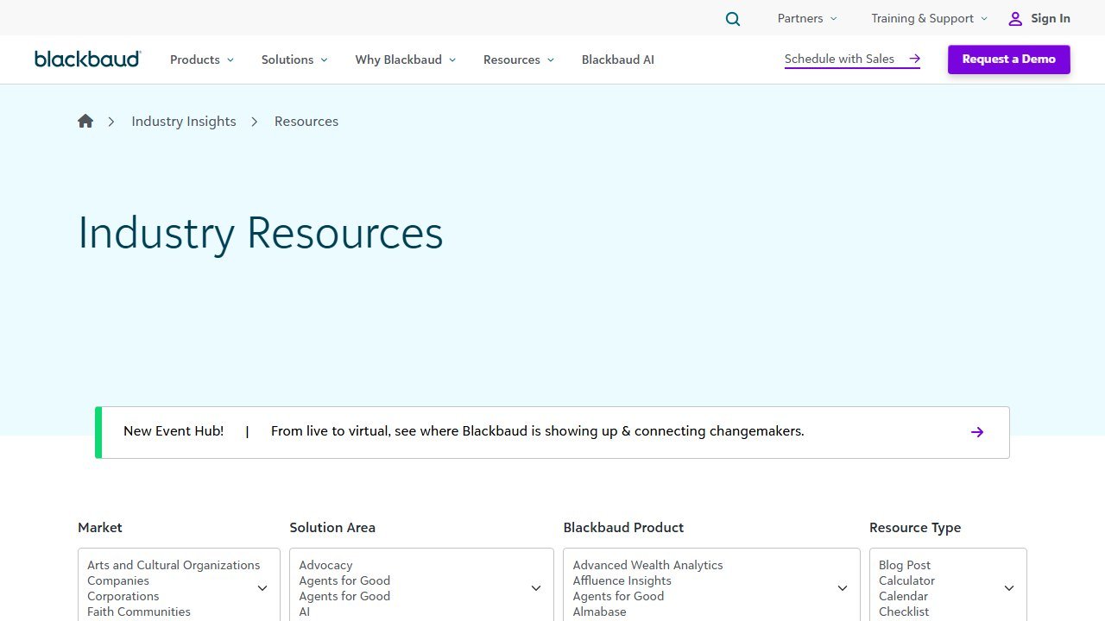Select Advanced Wealth Analytics product option
The image size is (1105, 621).
(x=647, y=565)
